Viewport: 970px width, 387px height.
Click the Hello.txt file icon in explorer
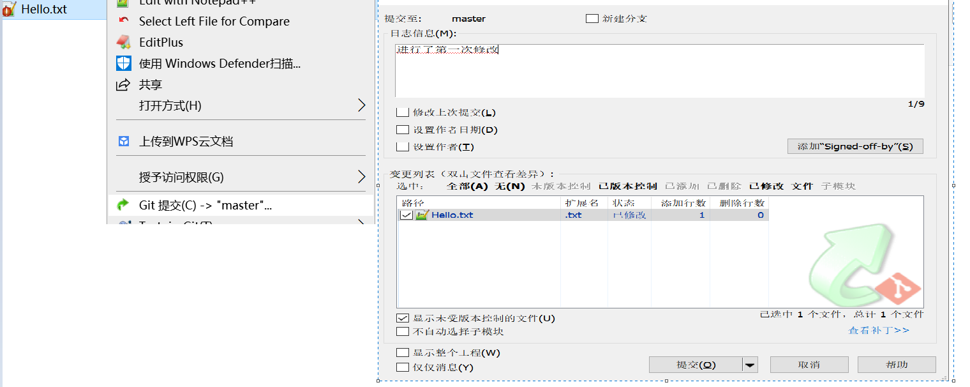(x=9, y=9)
